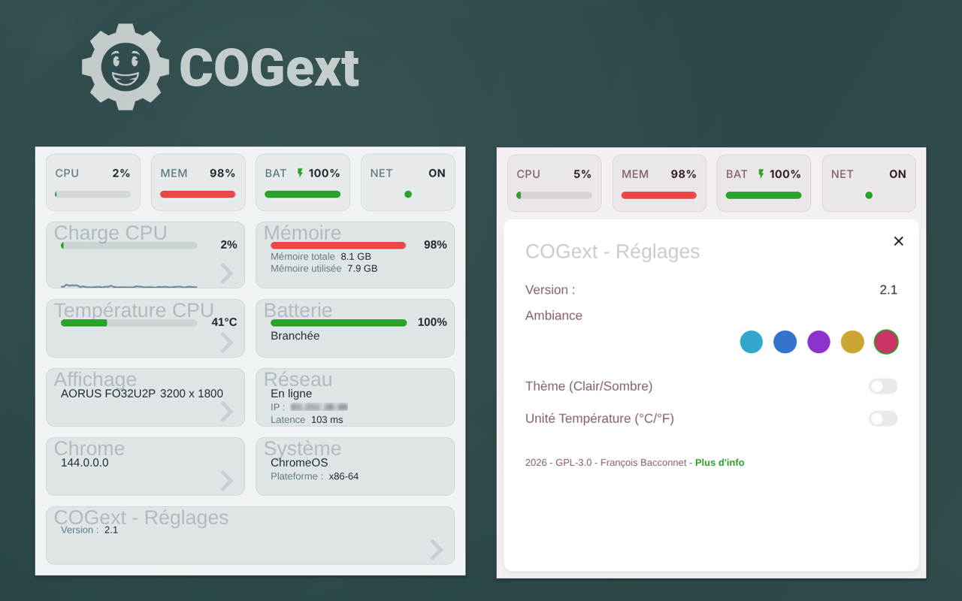Click the MEM 98% tile in left window

coord(198,183)
